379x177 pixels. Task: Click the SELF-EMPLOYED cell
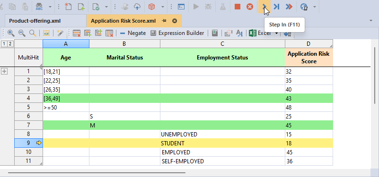pos(222,161)
